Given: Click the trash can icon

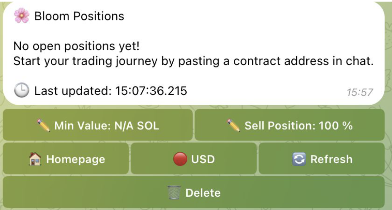Looking at the screenshot, I should [174, 193].
